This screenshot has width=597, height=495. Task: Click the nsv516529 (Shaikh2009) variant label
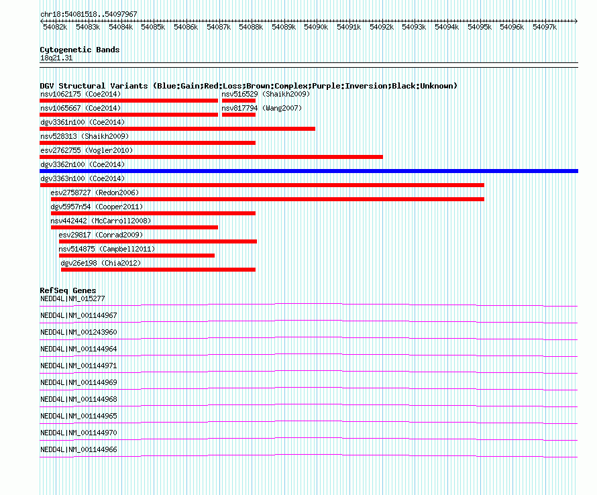266,94
